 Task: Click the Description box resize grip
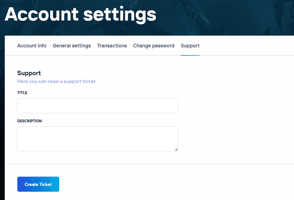(x=176, y=150)
